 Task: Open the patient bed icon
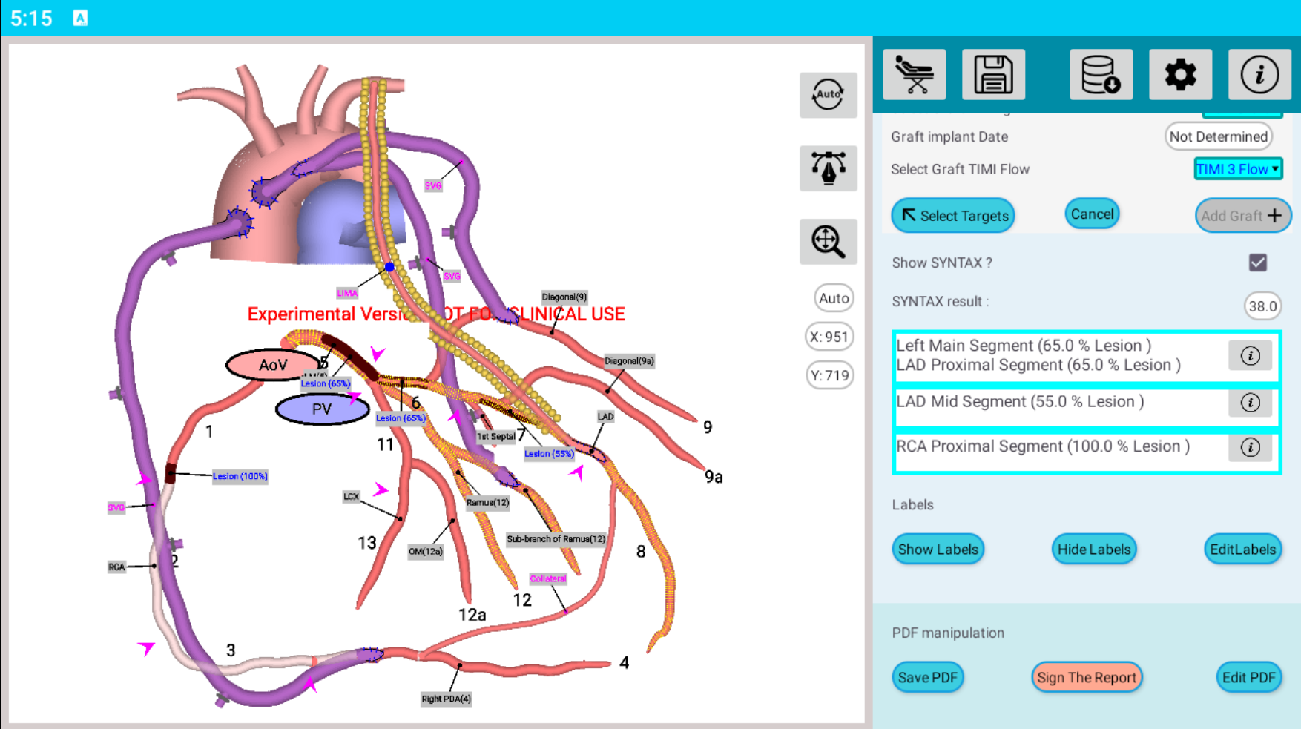click(914, 75)
